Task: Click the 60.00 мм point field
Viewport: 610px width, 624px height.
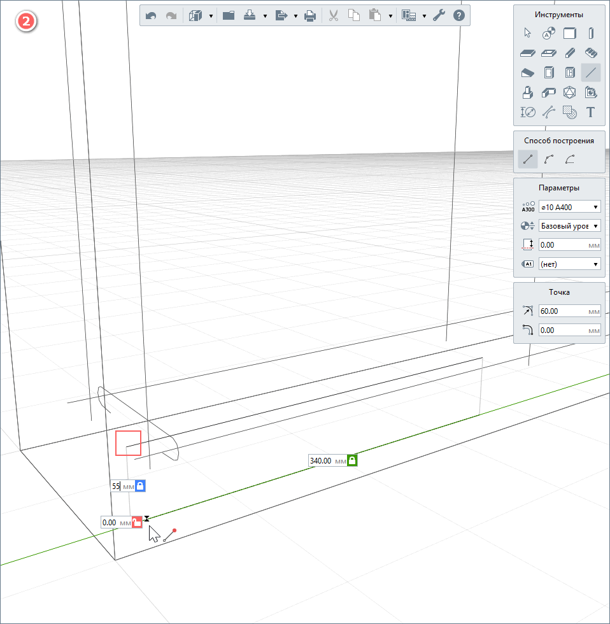Action: pyautogui.click(x=562, y=311)
